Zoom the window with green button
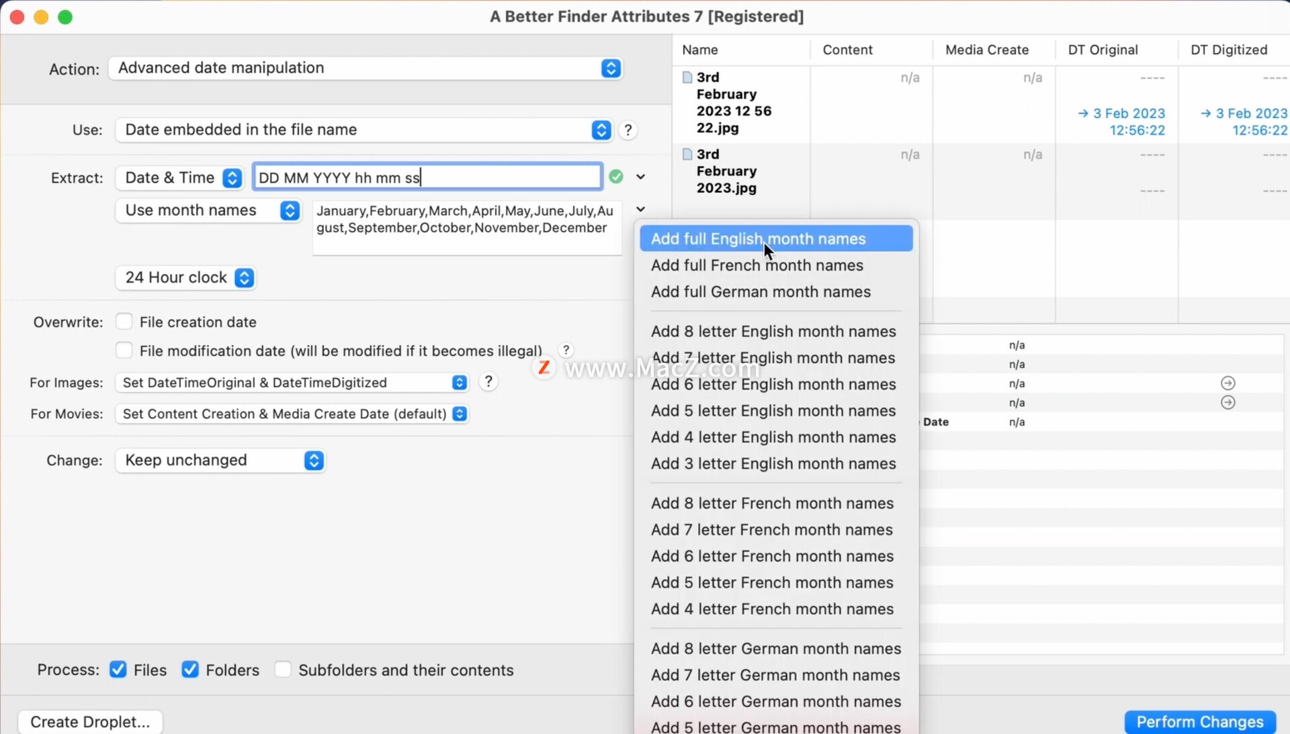The height and width of the screenshot is (734, 1290). (x=65, y=17)
